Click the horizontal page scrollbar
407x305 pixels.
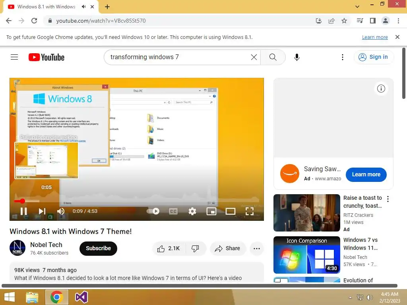click(x=200, y=286)
